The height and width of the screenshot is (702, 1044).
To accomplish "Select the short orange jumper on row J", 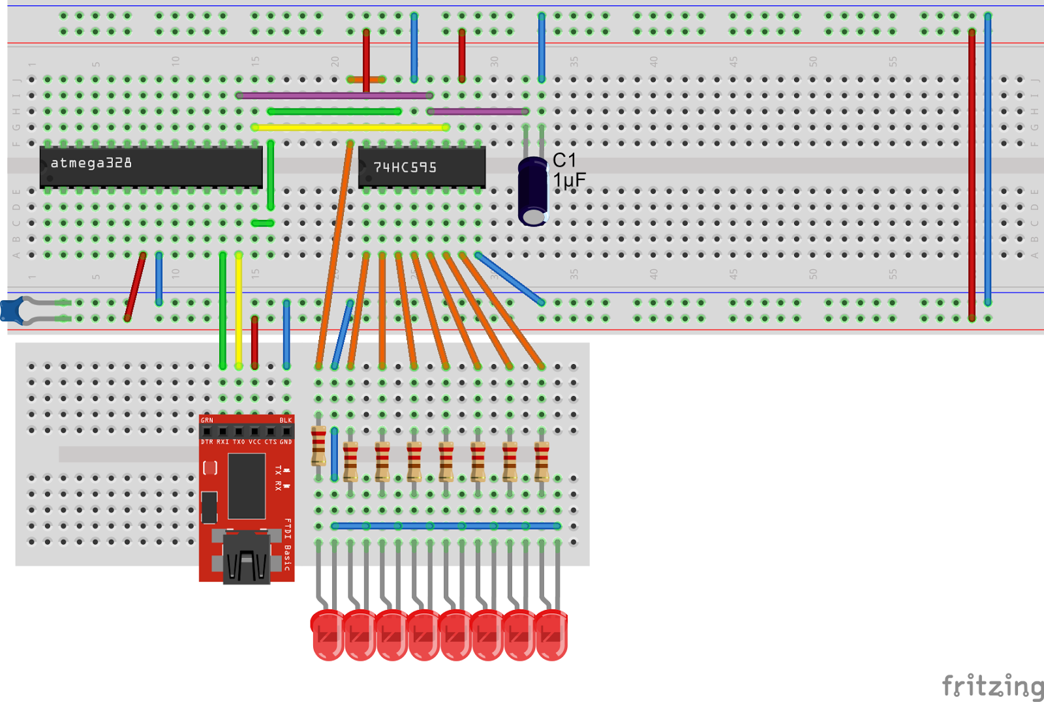I will pos(366,80).
